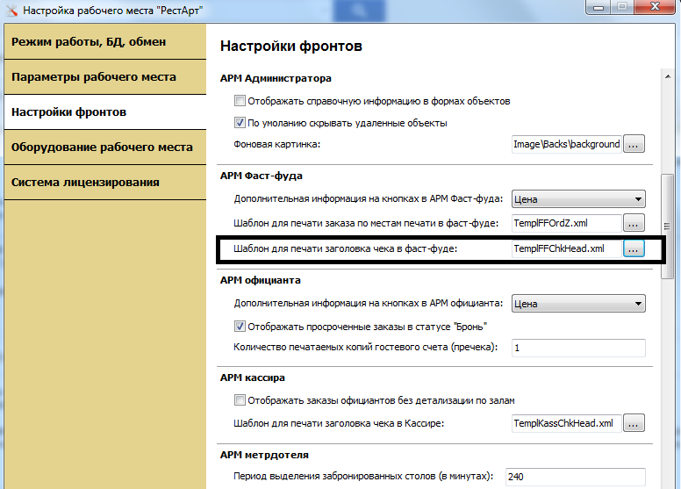The width and height of the screenshot is (681, 489).
Task: Click the 'АРМ официанта' heading
Action: [x=260, y=280]
